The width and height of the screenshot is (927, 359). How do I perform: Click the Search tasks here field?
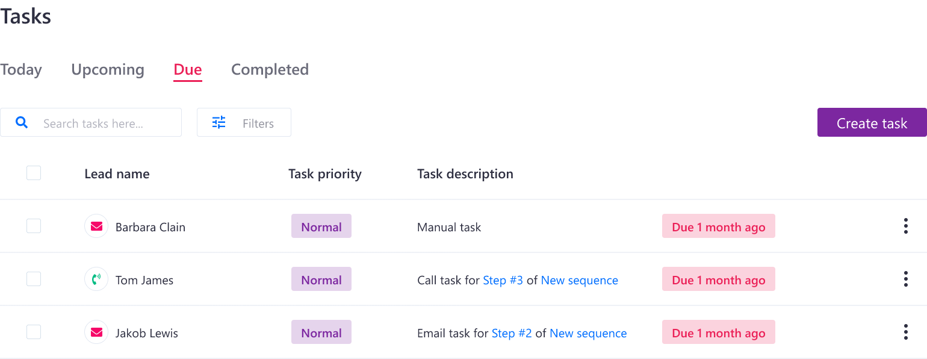[91, 123]
